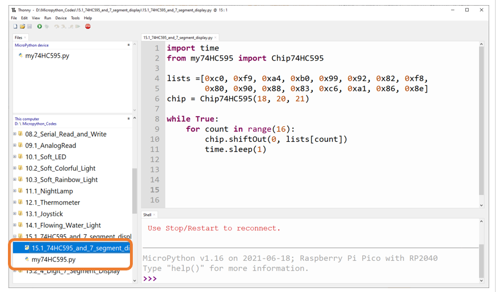Screen dimensions: 496x292
Task: Select my74HC595.py on MicroPython device
Action: 47,56
